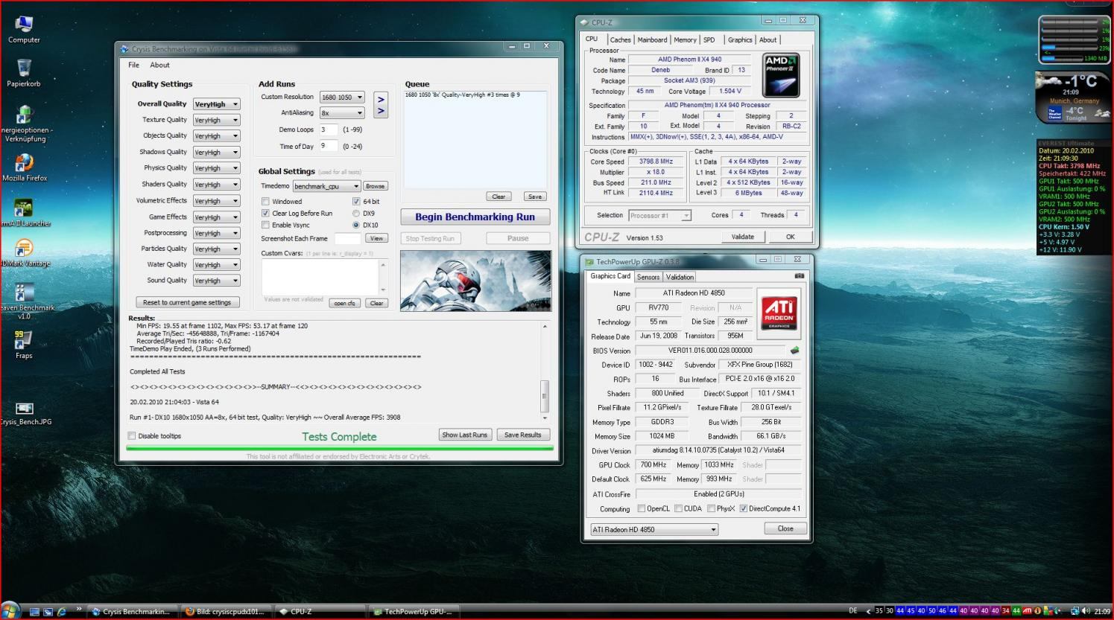Click the Custom Cvars scrollbar

tap(384, 277)
